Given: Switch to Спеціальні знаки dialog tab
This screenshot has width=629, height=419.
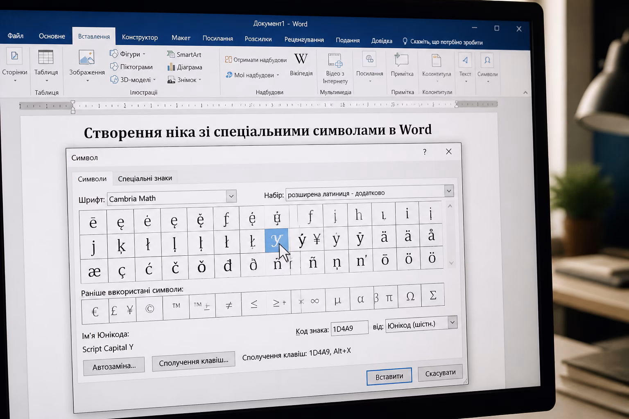Looking at the screenshot, I should click(x=145, y=178).
